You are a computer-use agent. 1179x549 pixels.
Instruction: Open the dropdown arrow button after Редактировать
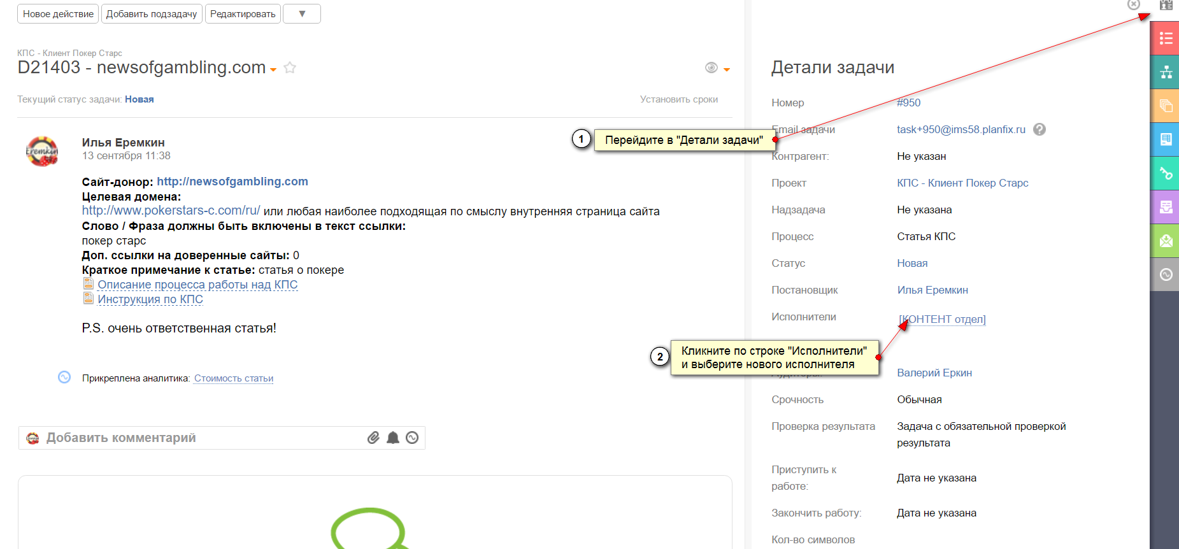(x=302, y=13)
